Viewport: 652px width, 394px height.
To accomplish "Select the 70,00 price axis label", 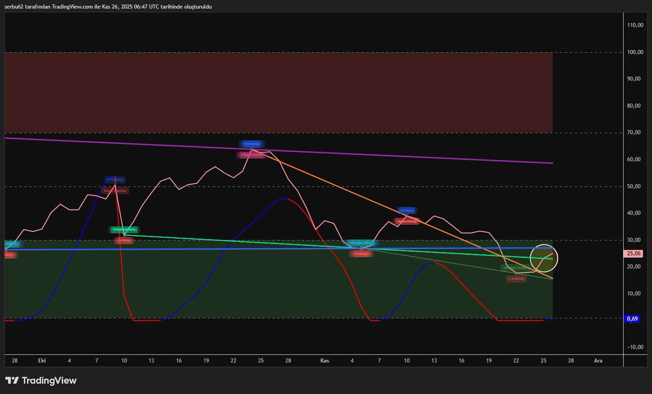I will pos(634,132).
